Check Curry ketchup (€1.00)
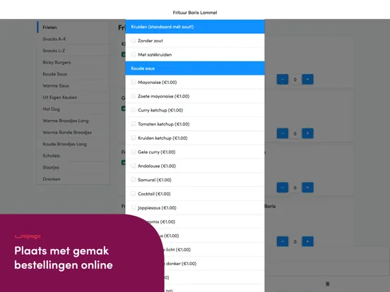 pyautogui.click(x=134, y=110)
